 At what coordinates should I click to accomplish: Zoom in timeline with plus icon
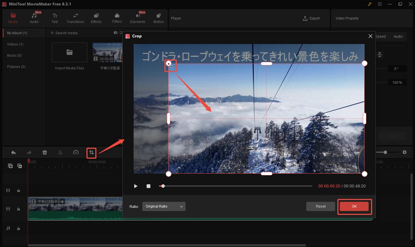point(404,152)
